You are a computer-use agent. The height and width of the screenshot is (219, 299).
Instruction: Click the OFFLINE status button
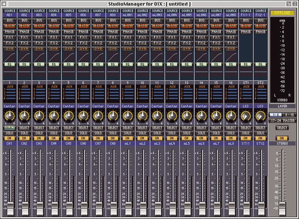pyautogui.click(x=282, y=13)
